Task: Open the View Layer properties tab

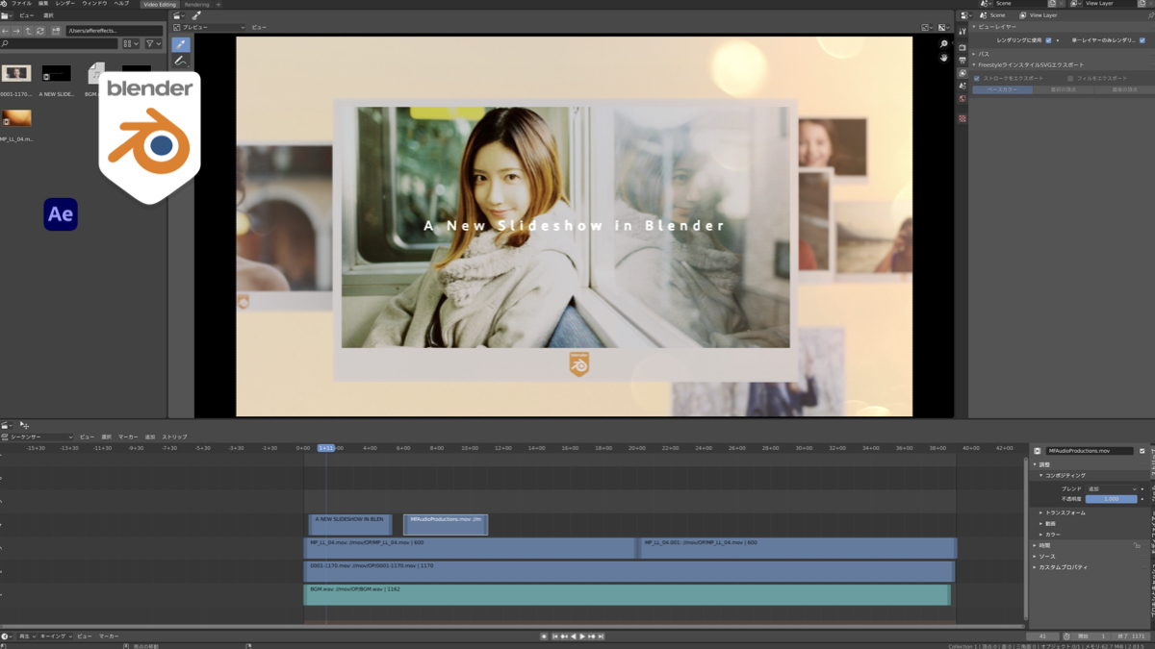Action: pyautogui.click(x=962, y=73)
